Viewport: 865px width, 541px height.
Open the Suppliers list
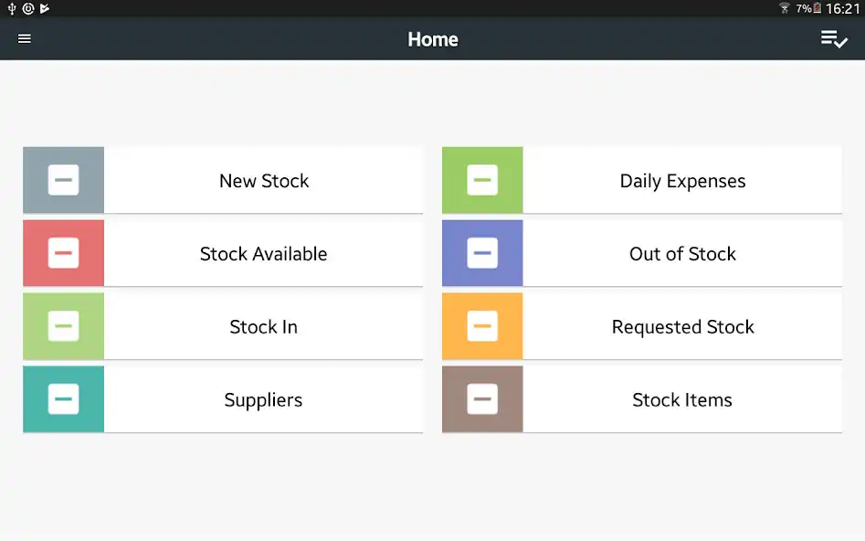(263, 400)
